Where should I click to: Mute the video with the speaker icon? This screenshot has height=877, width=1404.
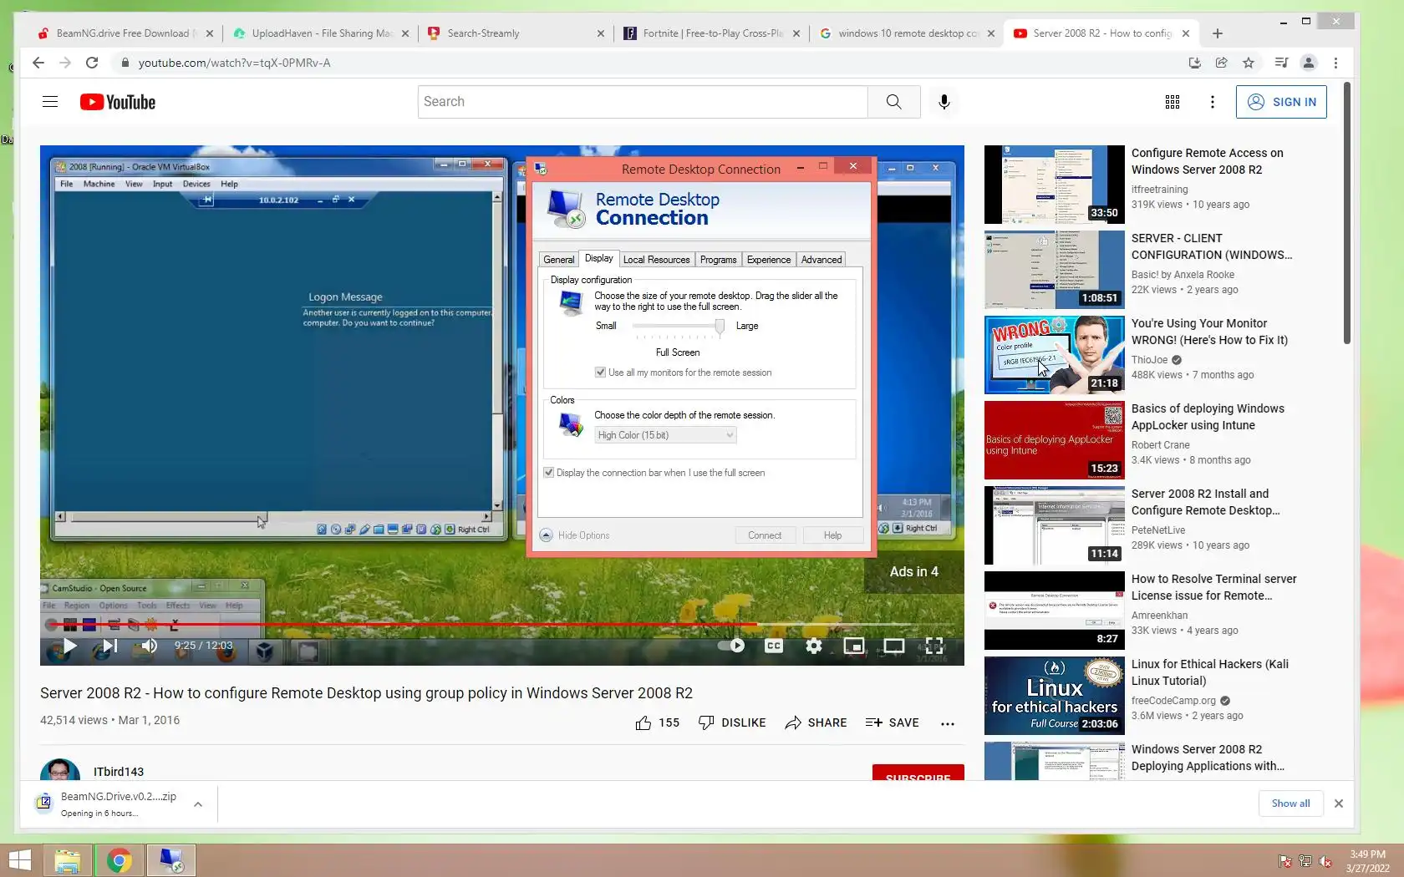pos(150,646)
